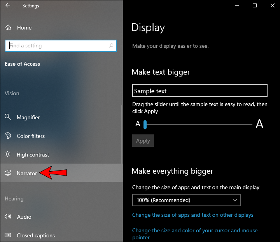This screenshot has width=280, height=242.
Task: Open Change cursor and mouse pointer size link
Action: pos(195,234)
